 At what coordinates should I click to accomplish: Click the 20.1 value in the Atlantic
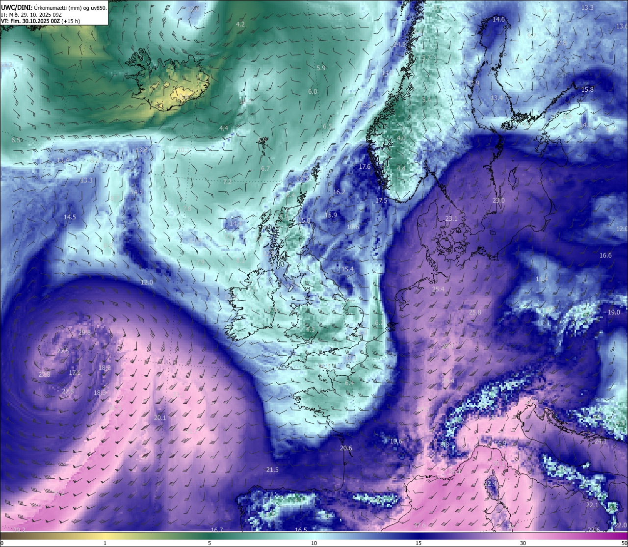coord(160,417)
